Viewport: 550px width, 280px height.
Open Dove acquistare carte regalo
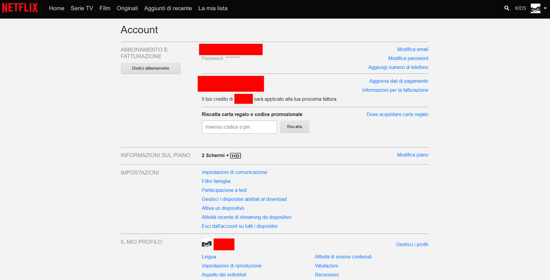tap(397, 114)
